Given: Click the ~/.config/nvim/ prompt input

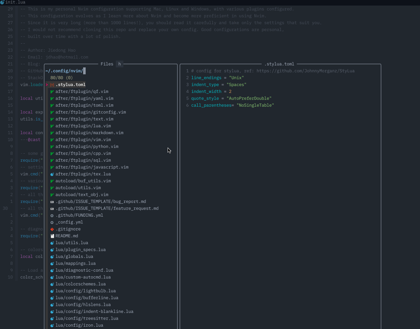Looking at the screenshot, I should coord(66,71).
